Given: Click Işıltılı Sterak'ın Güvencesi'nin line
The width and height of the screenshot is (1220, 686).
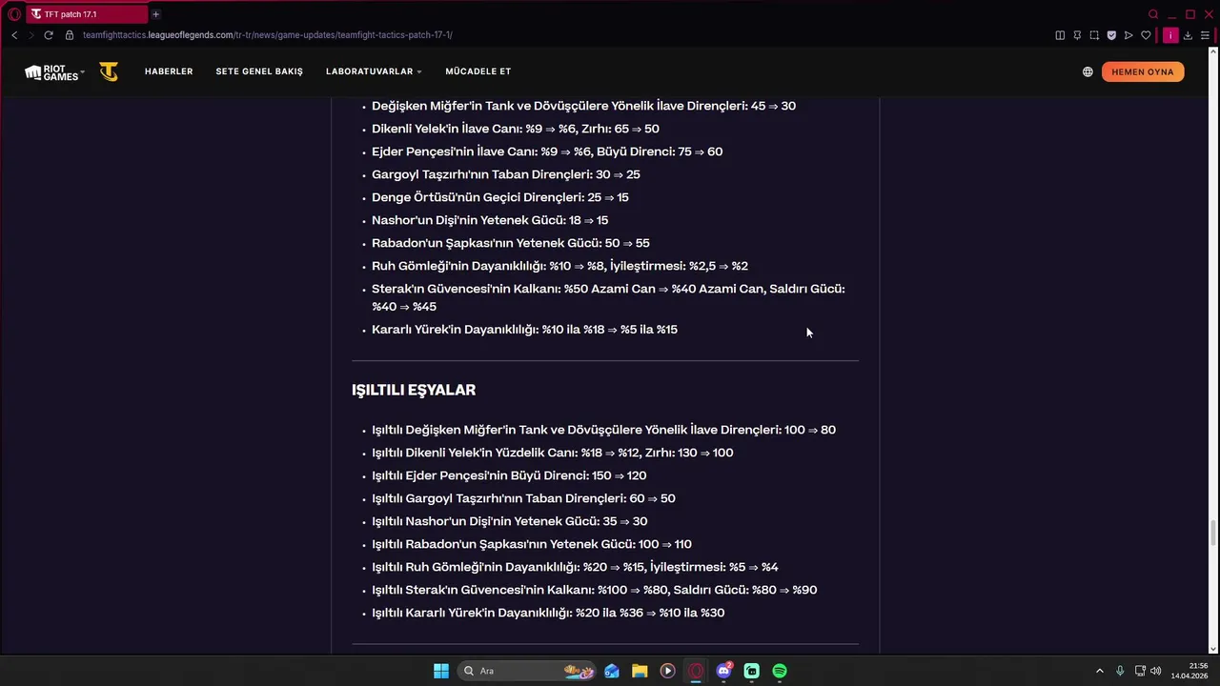Looking at the screenshot, I should (x=595, y=590).
